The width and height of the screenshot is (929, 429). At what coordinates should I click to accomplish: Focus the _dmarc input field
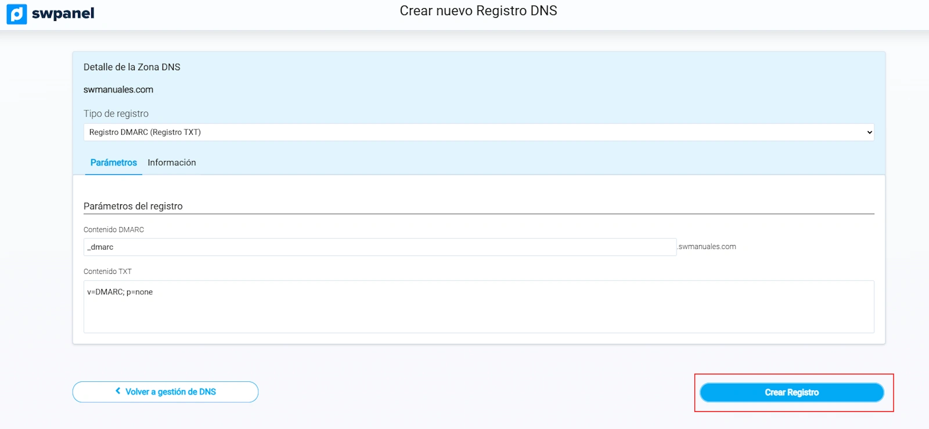(x=379, y=247)
